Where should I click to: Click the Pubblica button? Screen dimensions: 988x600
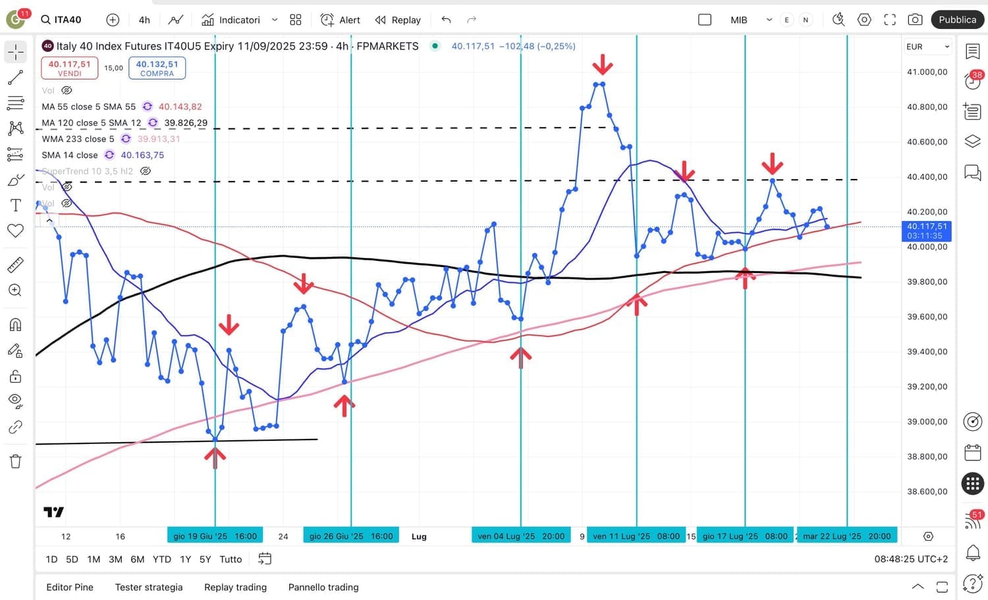coord(957,20)
